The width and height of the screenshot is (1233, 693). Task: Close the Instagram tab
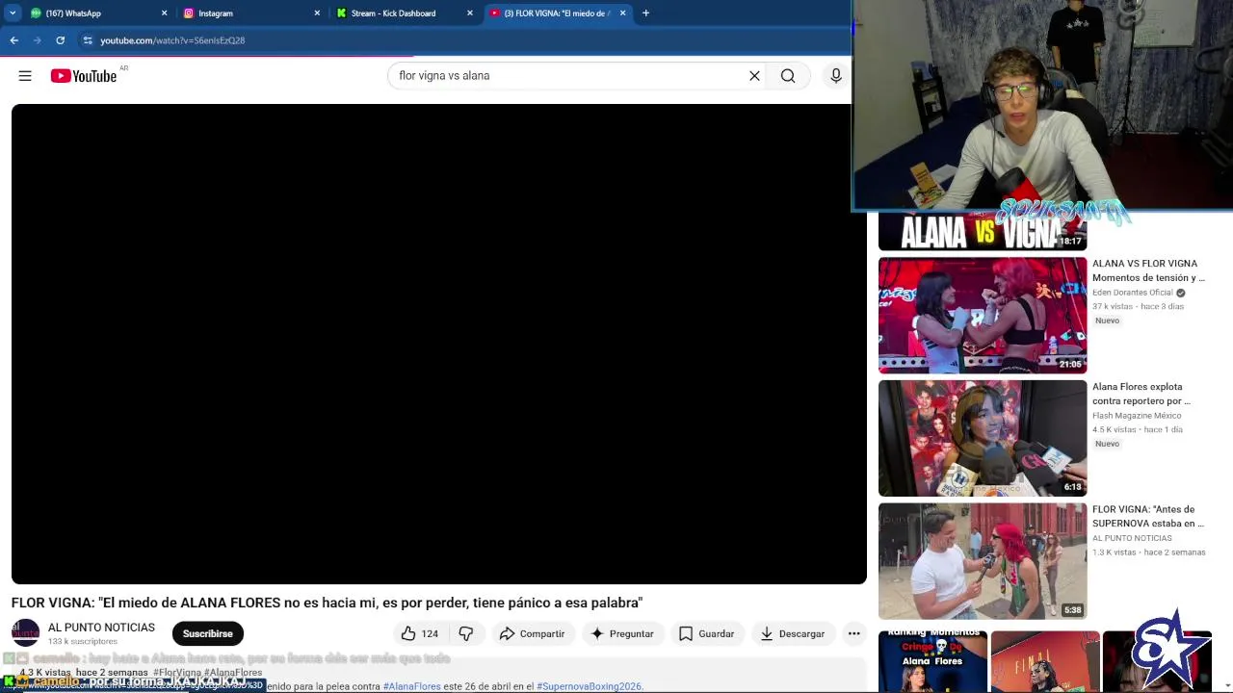[x=317, y=13]
